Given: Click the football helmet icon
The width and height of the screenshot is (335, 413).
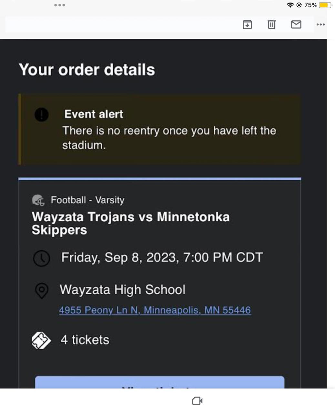Looking at the screenshot, I should pos(38,200).
